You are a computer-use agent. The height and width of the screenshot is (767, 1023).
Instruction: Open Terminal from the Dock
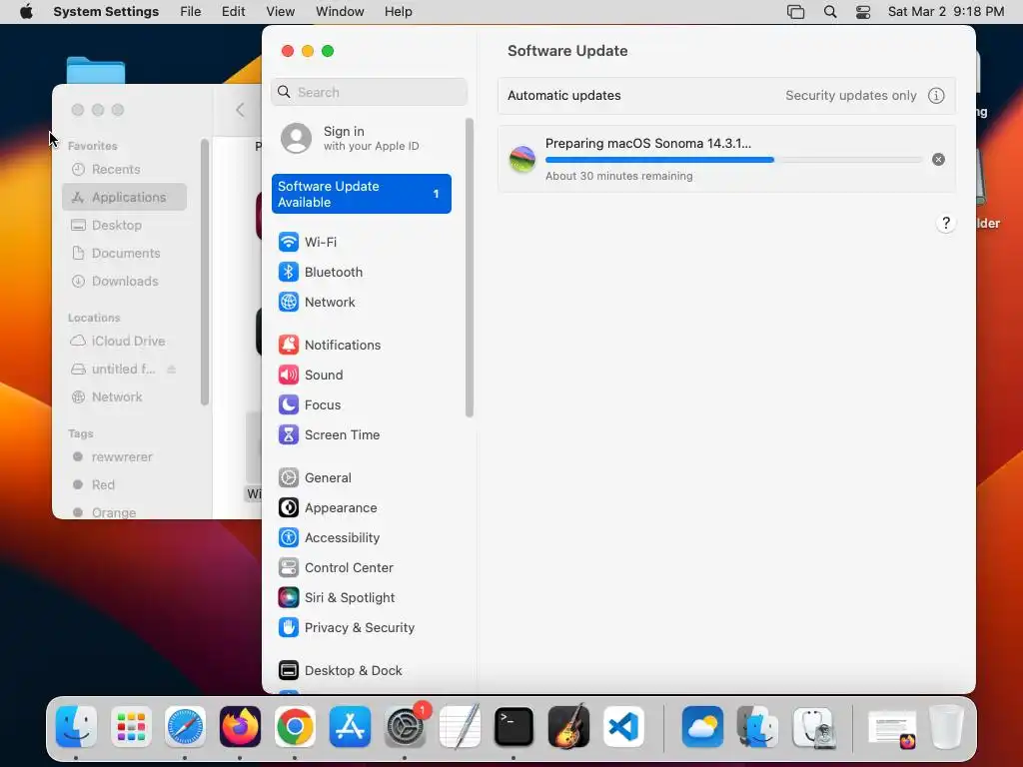(x=514, y=727)
